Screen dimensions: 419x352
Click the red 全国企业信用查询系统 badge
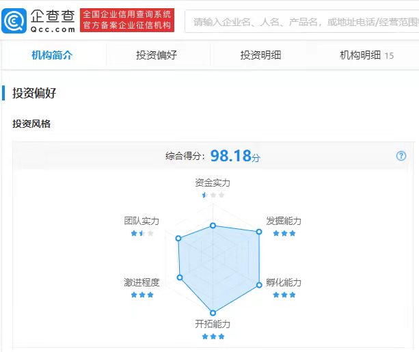127,20
